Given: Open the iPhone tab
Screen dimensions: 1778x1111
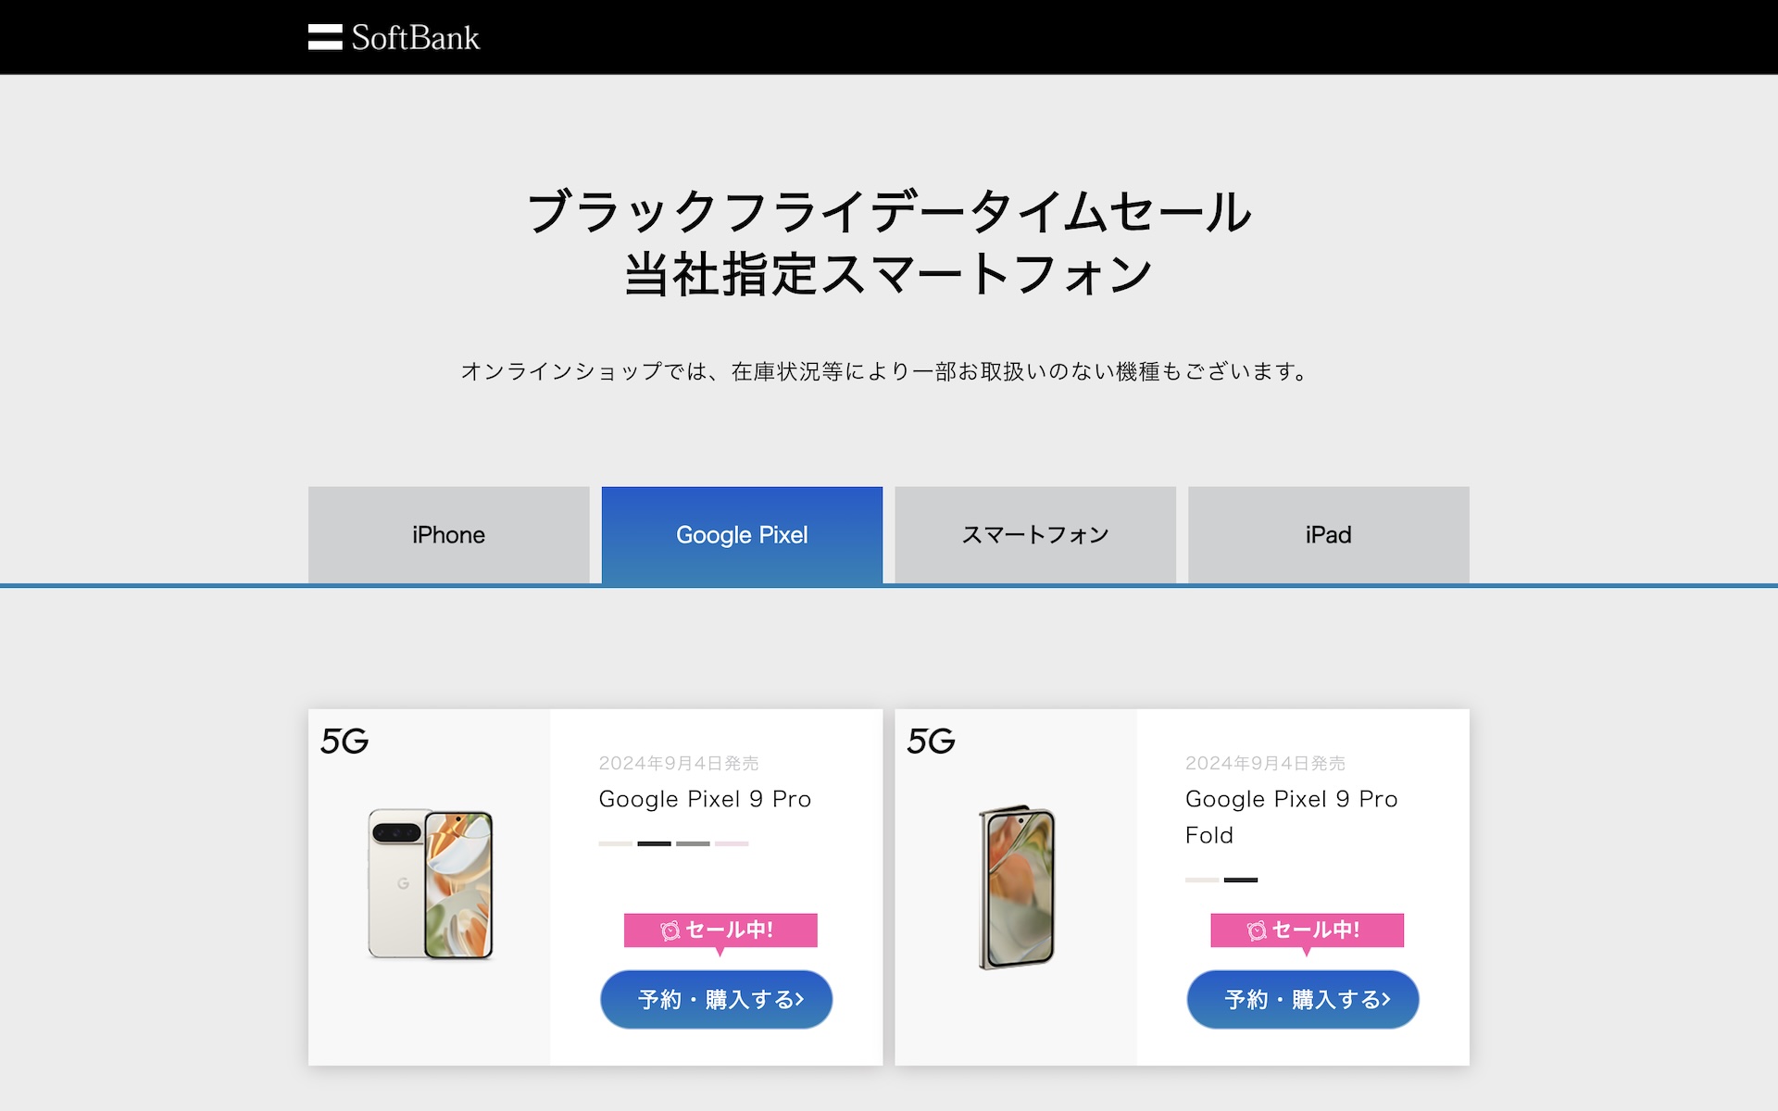Looking at the screenshot, I should pos(448,535).
